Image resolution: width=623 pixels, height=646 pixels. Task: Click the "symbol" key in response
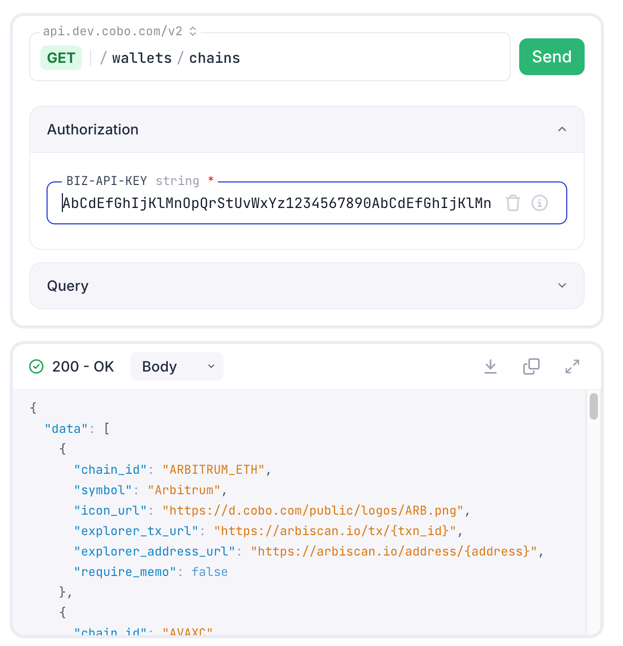pos(103,490)
